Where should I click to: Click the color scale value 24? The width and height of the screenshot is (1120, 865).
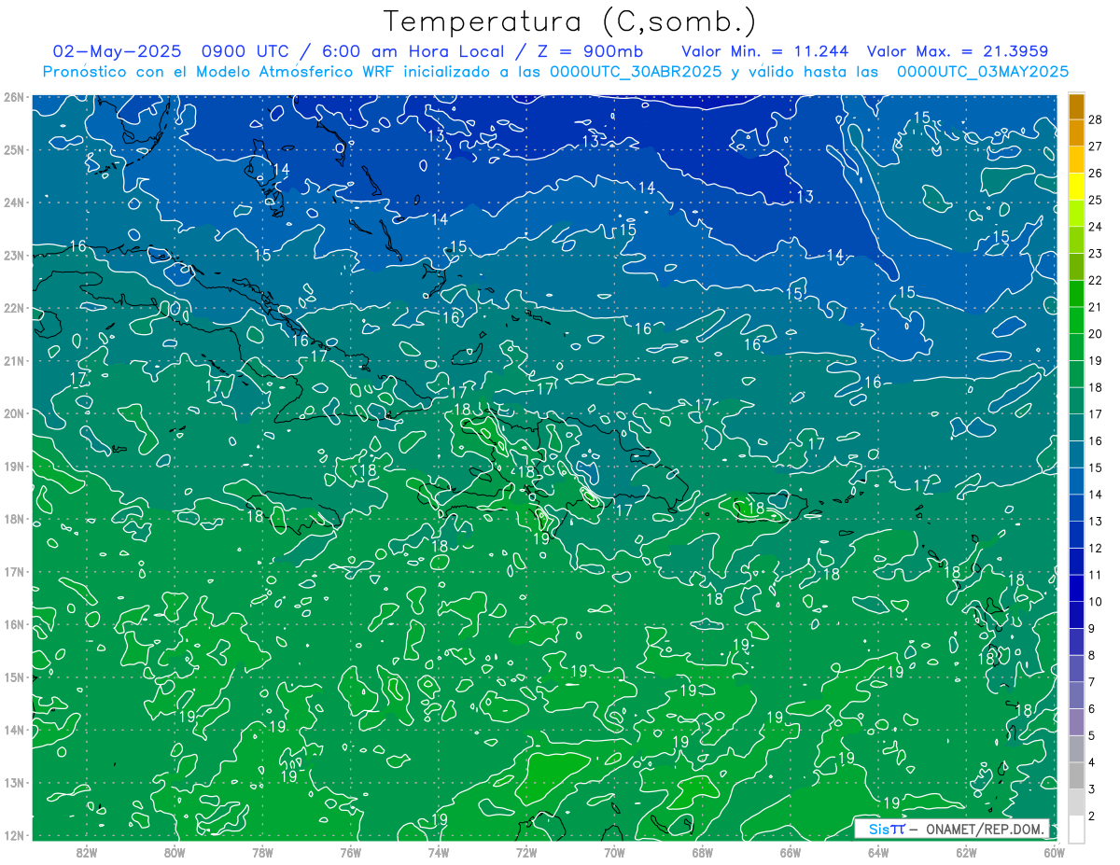(1096, 227)
